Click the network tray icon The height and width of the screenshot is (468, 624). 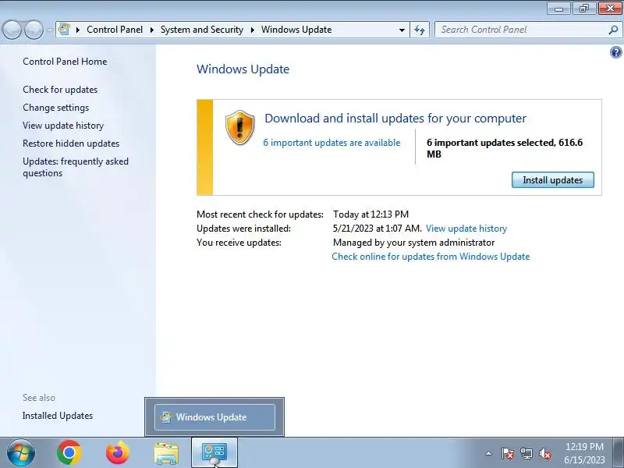click(x=526, y=453)
